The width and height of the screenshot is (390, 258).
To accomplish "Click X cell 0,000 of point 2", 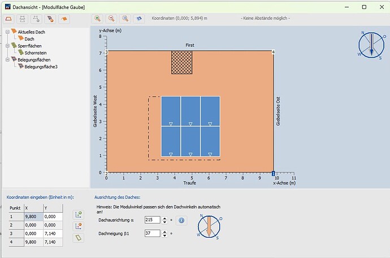I will 33,225.
